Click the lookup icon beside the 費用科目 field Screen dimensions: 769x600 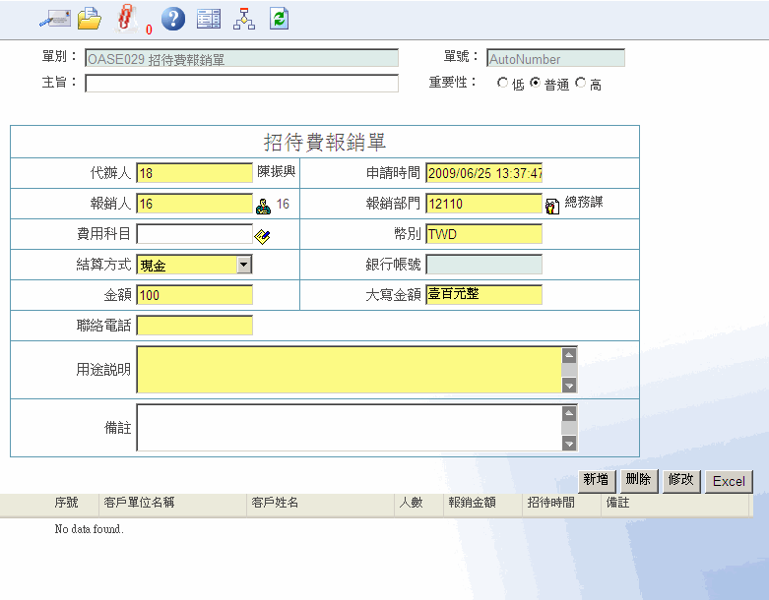(x=262, y=236)
